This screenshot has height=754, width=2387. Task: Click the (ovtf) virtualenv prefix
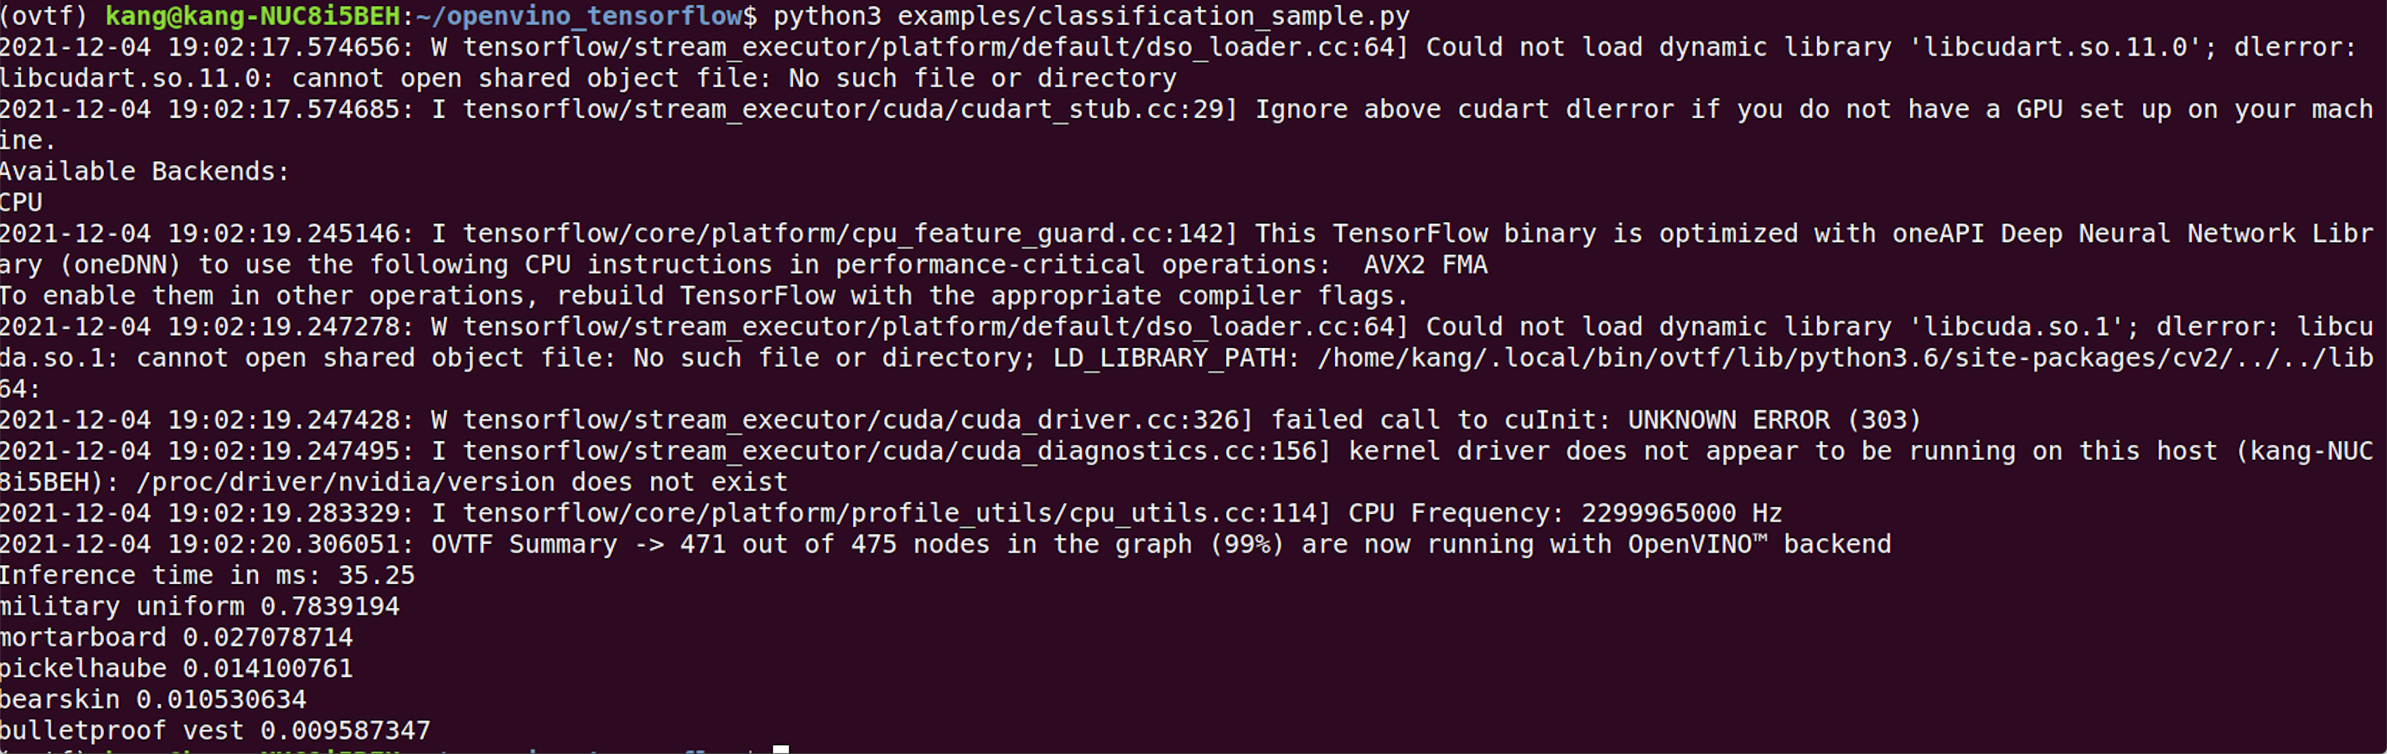43,17
